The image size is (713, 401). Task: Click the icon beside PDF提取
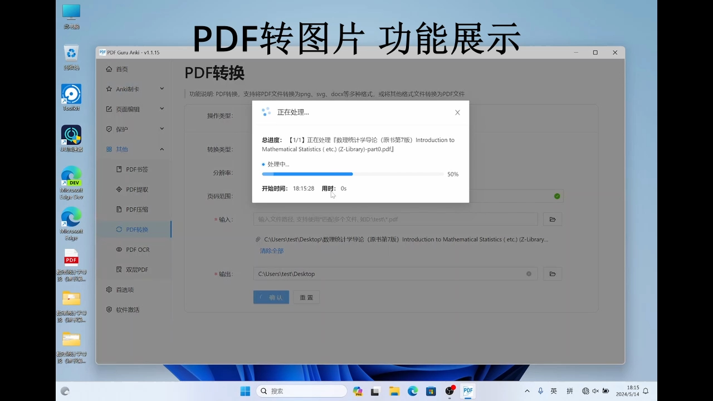119,189
